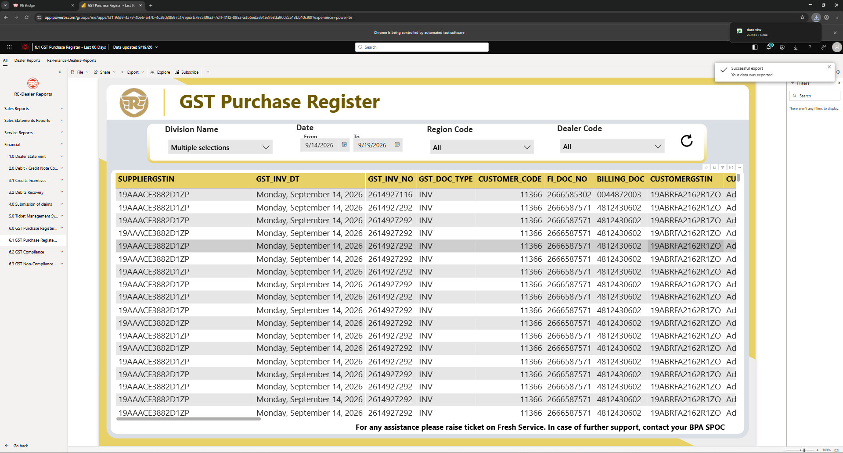
Task: Open the Division Name dropdown
Action: tap(220, 147)
